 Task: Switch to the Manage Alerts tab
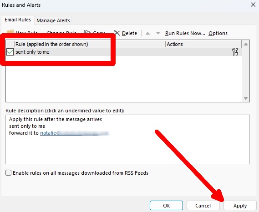[53, 20]
